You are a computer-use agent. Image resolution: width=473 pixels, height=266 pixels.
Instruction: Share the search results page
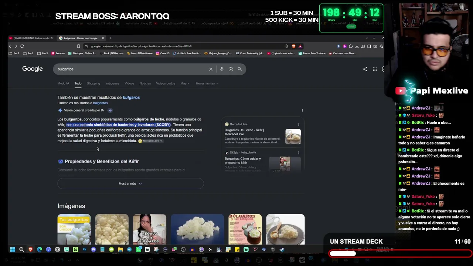pyautogui.click(x=365, y=69)
